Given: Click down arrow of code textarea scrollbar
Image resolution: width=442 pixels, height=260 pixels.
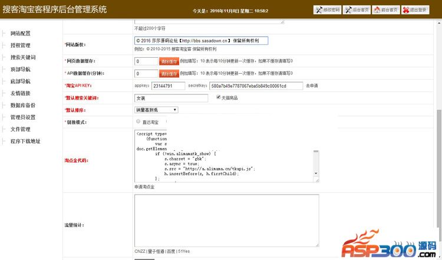Looking at the screenshot, I should [x=316, y=173].
